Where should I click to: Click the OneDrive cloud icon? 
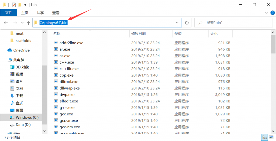tap(10, 50)
